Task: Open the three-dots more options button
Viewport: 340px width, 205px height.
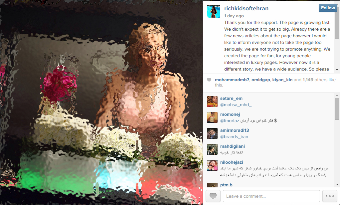Action: point(330,196)
